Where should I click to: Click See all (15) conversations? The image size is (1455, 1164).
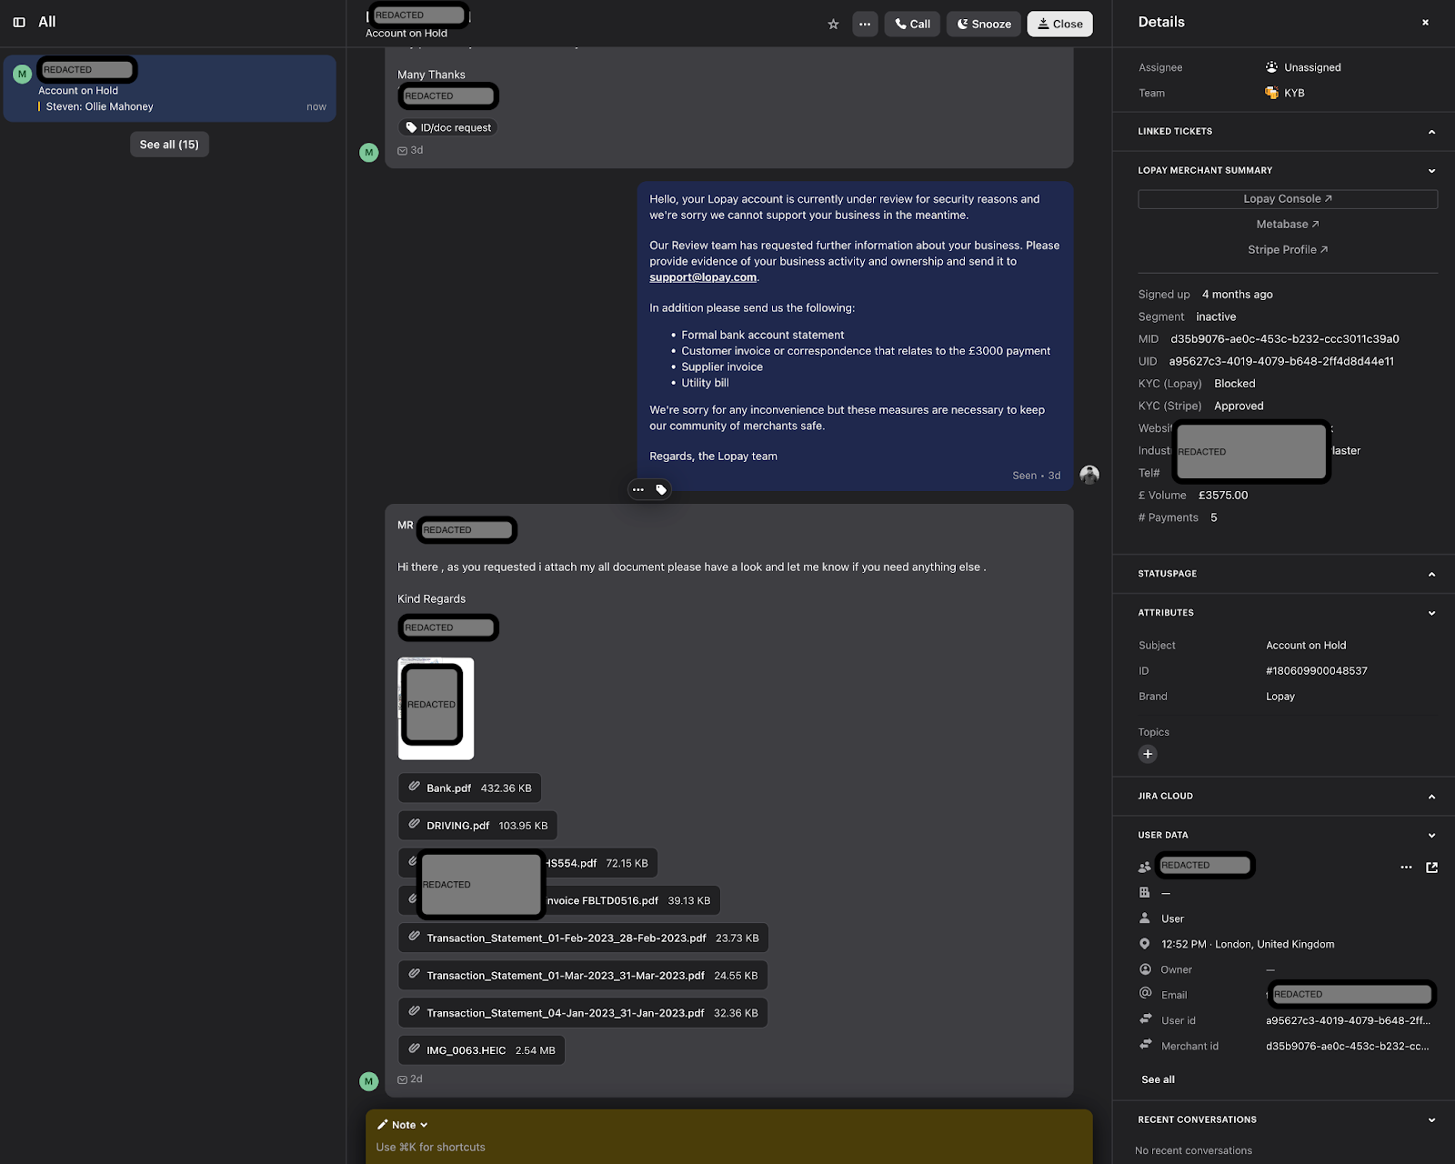(x=169, y=145)
